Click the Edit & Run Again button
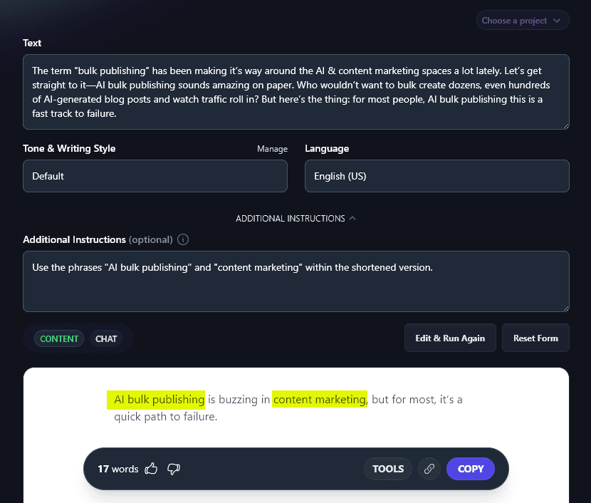Viewport: 591px width, 503px height. (x=450, y=338)
